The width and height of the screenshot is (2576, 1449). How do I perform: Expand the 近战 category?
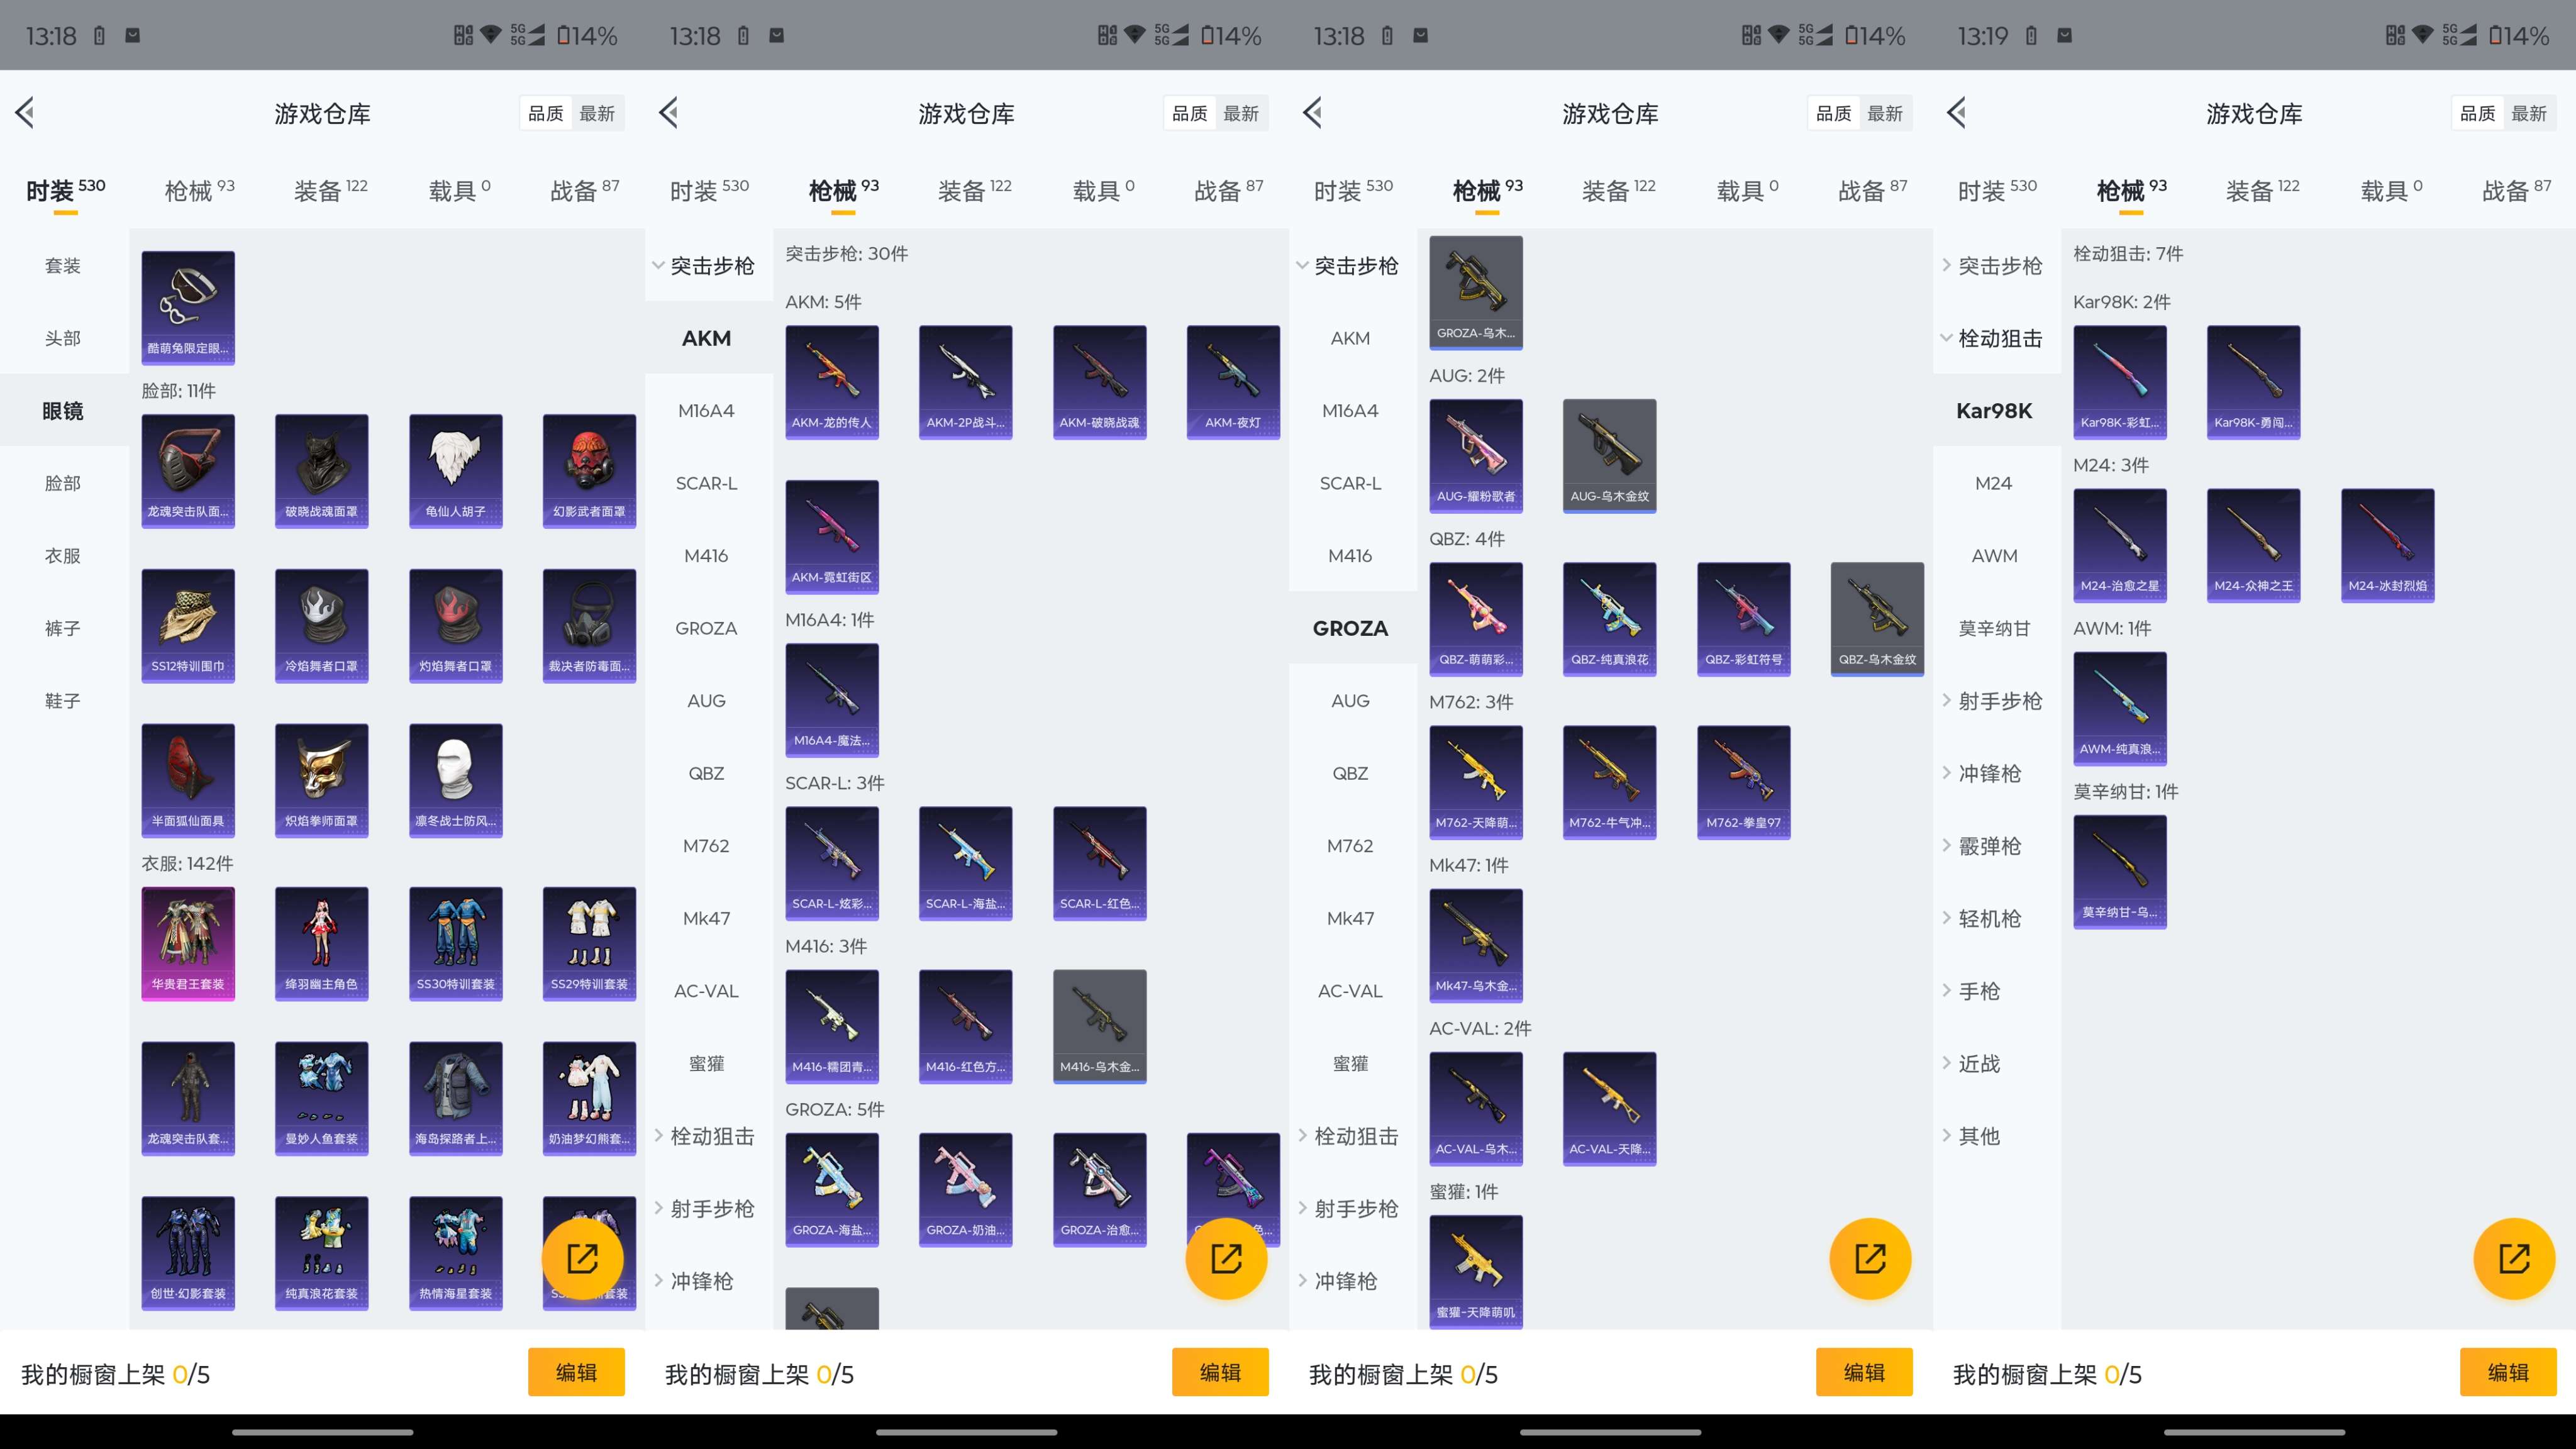pyautogui.click(x=1997, y=1063)
